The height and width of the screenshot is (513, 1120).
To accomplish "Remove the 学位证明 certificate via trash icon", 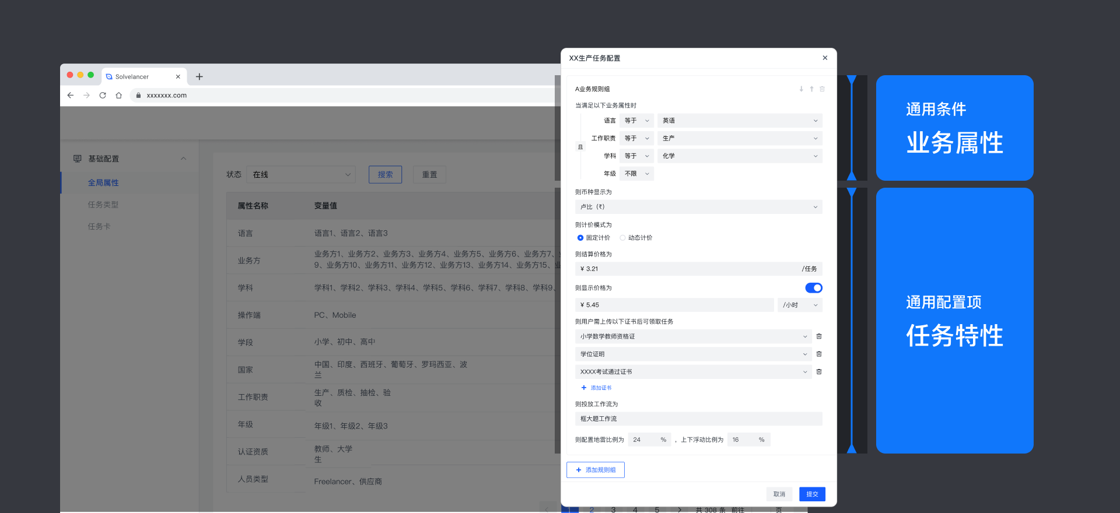I will 819,354.
